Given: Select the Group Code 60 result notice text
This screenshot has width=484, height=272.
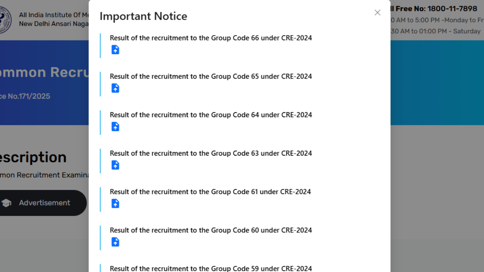Looking at the screenshot, I should coord(211,230).
